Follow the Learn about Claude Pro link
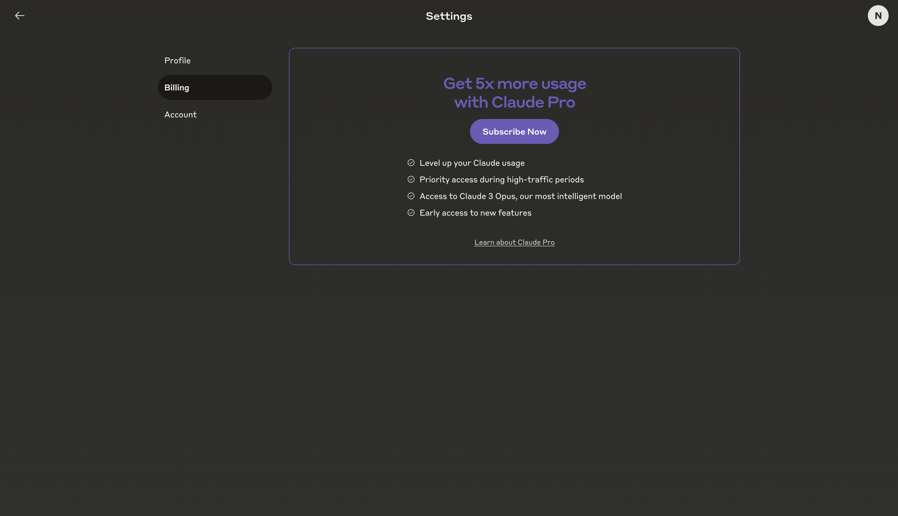This screenshot has width=898, height=516. point(514,242)
